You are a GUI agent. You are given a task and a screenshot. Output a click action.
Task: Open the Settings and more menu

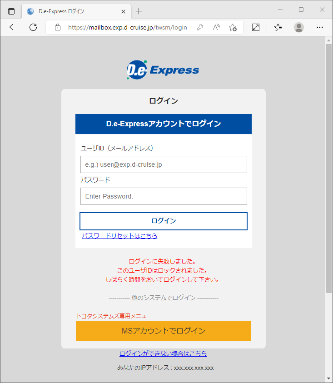click(320, 27)
